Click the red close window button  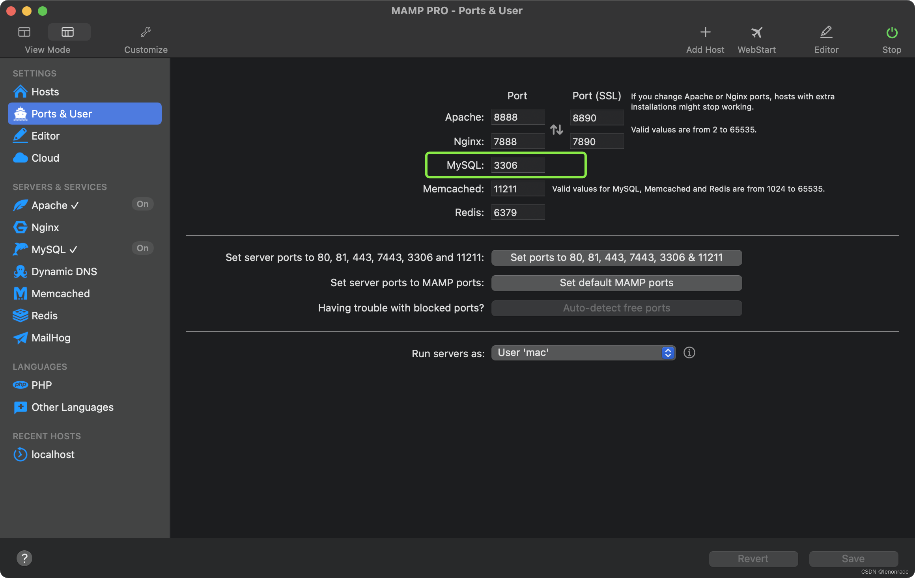coord(11,11)
